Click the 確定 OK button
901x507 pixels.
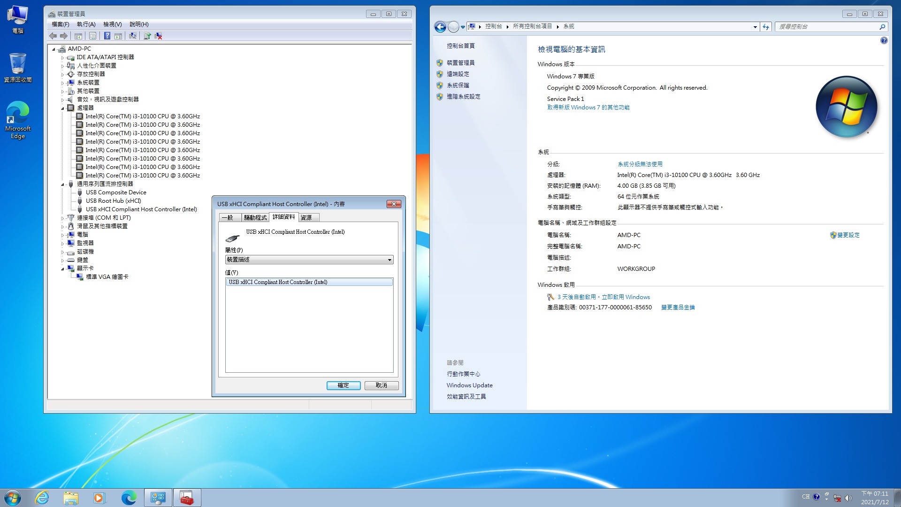pos(343,385)
